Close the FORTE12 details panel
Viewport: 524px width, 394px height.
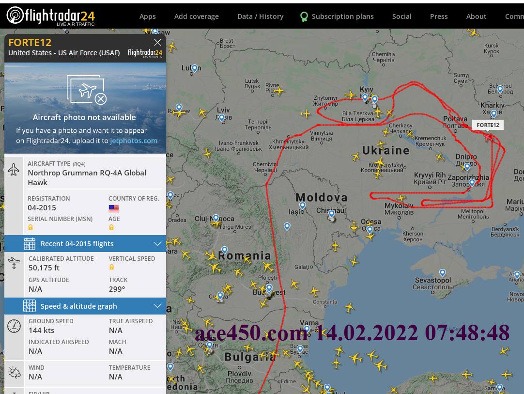pyautogui.click(x=157, y=43)
